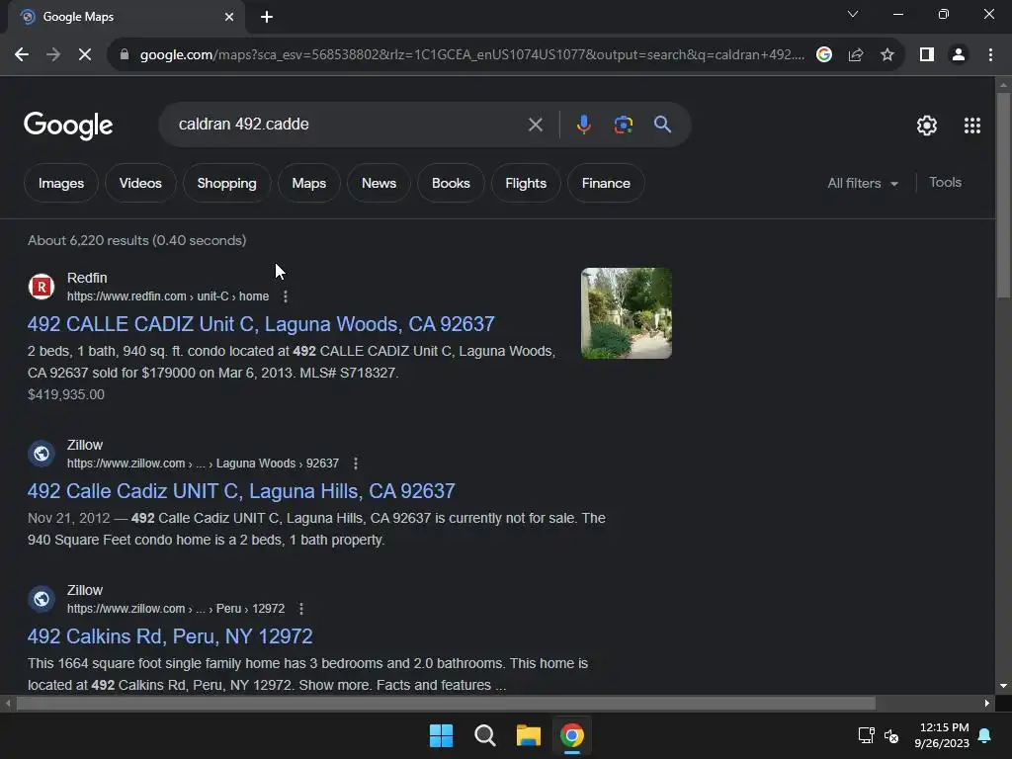Open 492 Calkins Rd Peru link
This screenshot has width=1012, height=759.
(170, 636)
